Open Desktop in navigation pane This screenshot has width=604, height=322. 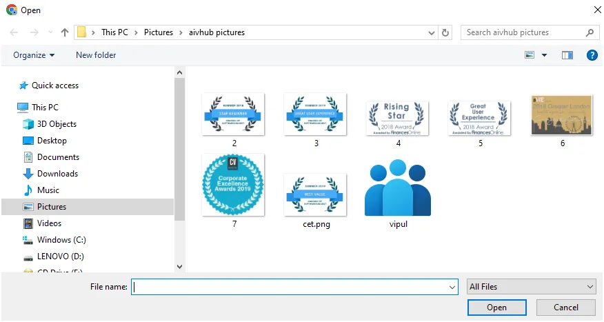[x=52, y=141]
